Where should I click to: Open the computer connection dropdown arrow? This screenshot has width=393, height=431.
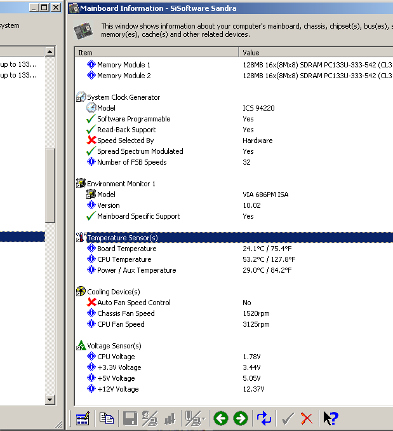coord(203,419)
